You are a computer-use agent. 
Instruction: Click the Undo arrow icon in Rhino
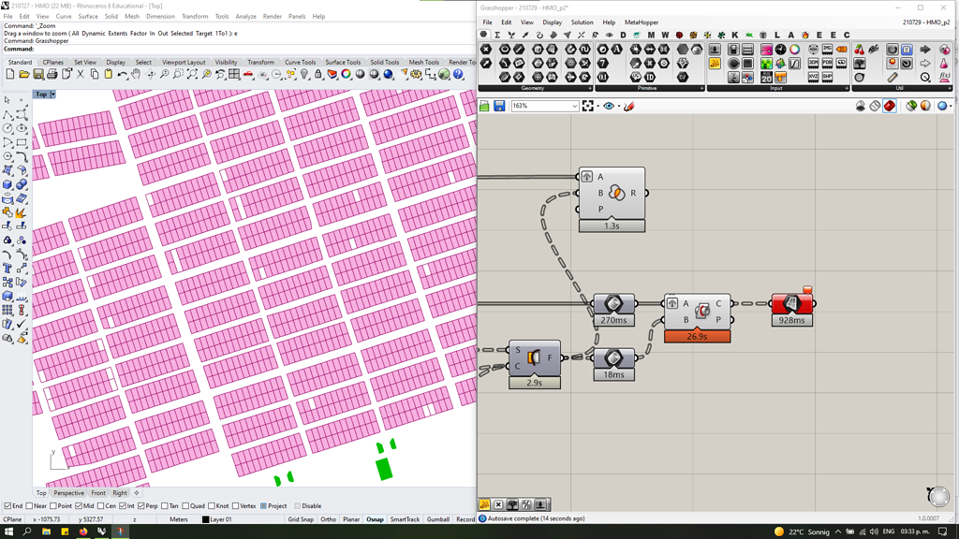[x=122, y=75]
